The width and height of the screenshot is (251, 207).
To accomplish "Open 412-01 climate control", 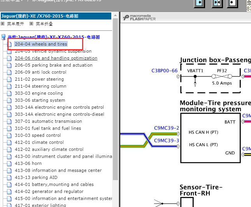I will [39, 142].
